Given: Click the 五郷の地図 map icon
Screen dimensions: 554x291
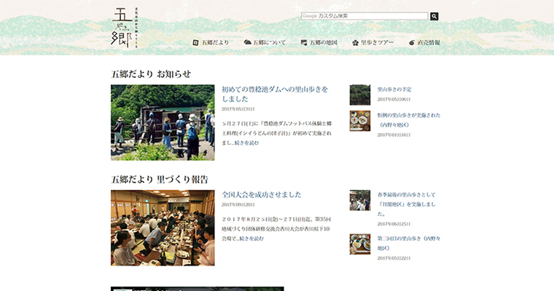Looking at the screenshot, I should point(303,42).
